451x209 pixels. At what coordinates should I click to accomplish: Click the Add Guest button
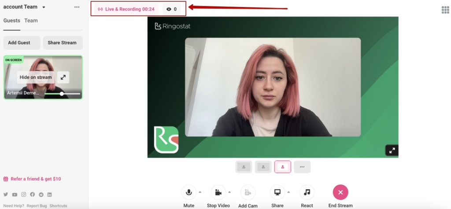tap(22, 43)
